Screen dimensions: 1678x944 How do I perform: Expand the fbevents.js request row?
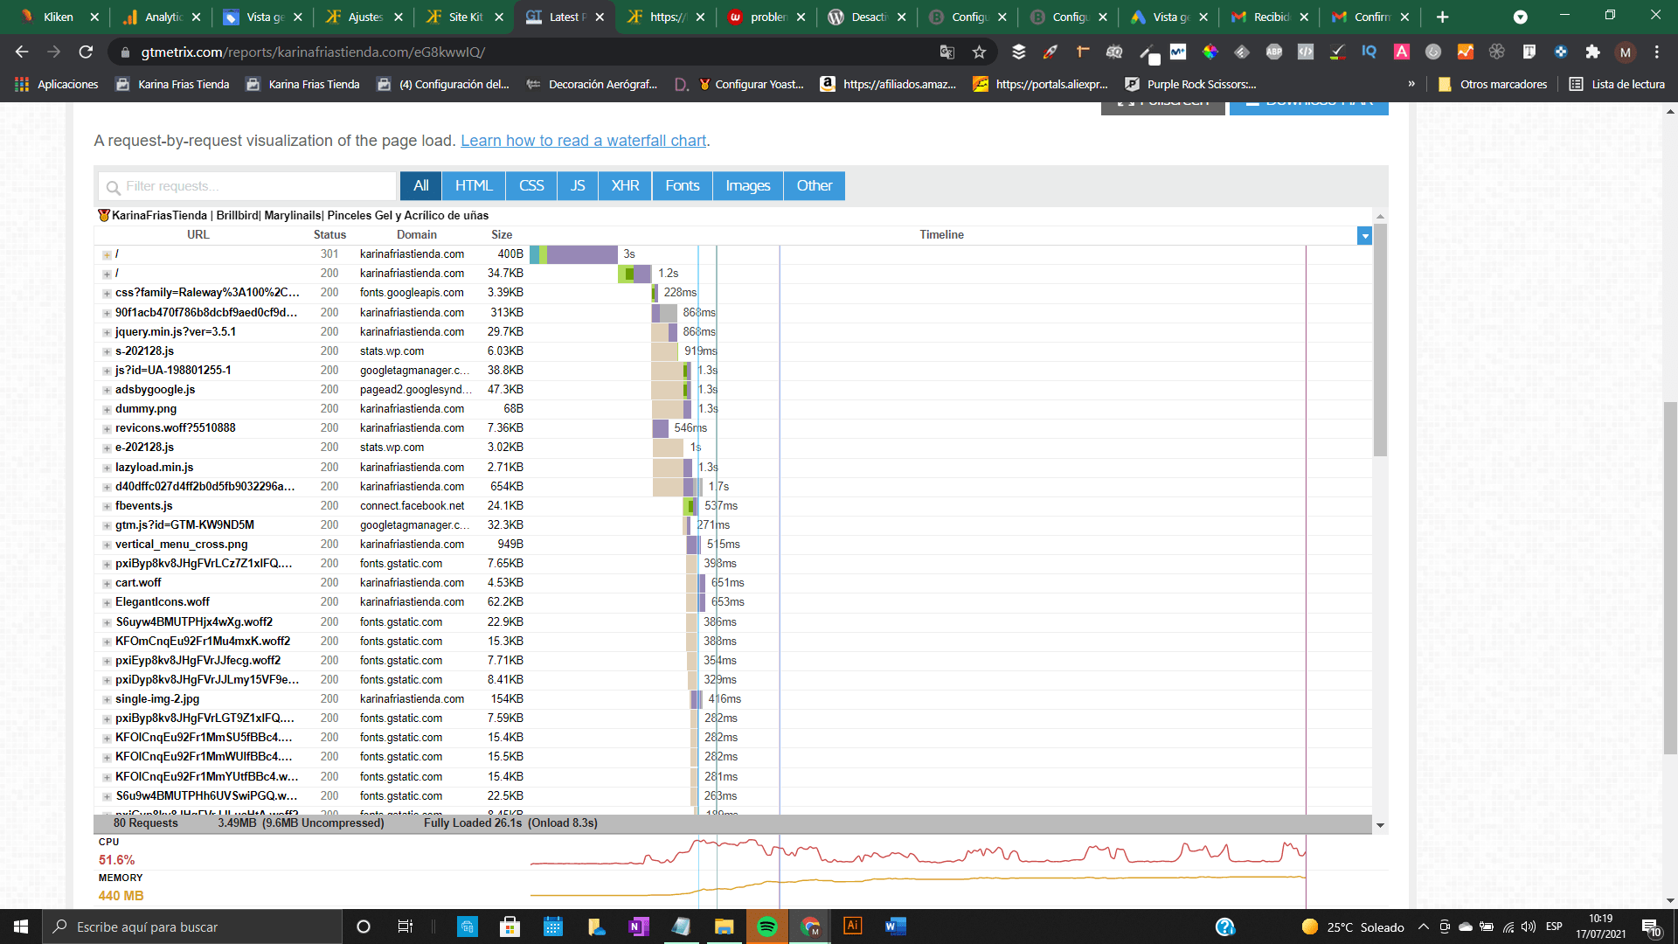click(107, 506)
